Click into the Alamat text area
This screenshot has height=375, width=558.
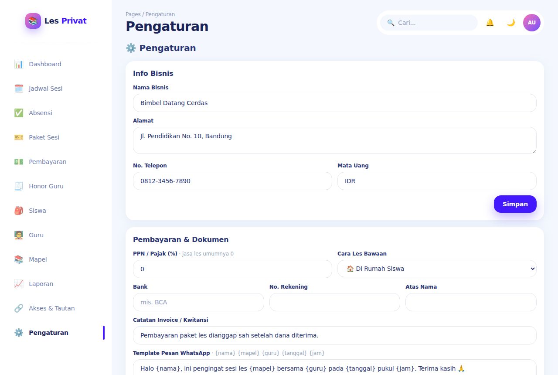335,140
